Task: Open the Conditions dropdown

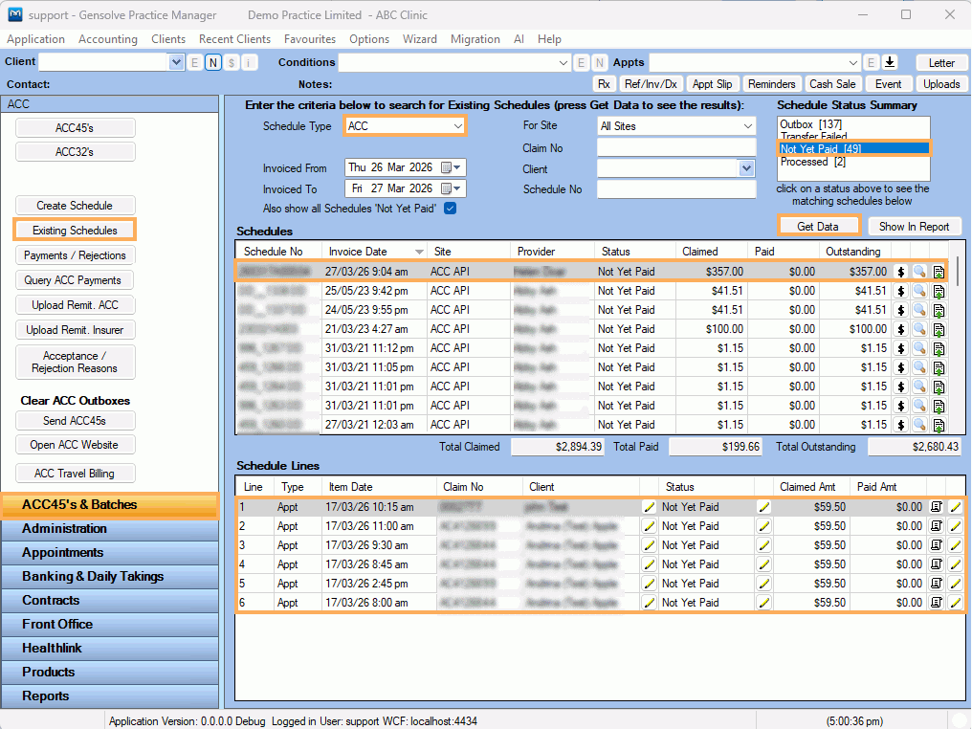Action: 563,62
